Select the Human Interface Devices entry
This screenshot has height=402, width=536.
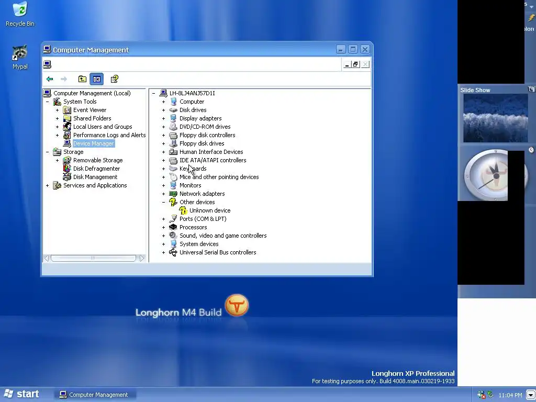click(211, 152)
